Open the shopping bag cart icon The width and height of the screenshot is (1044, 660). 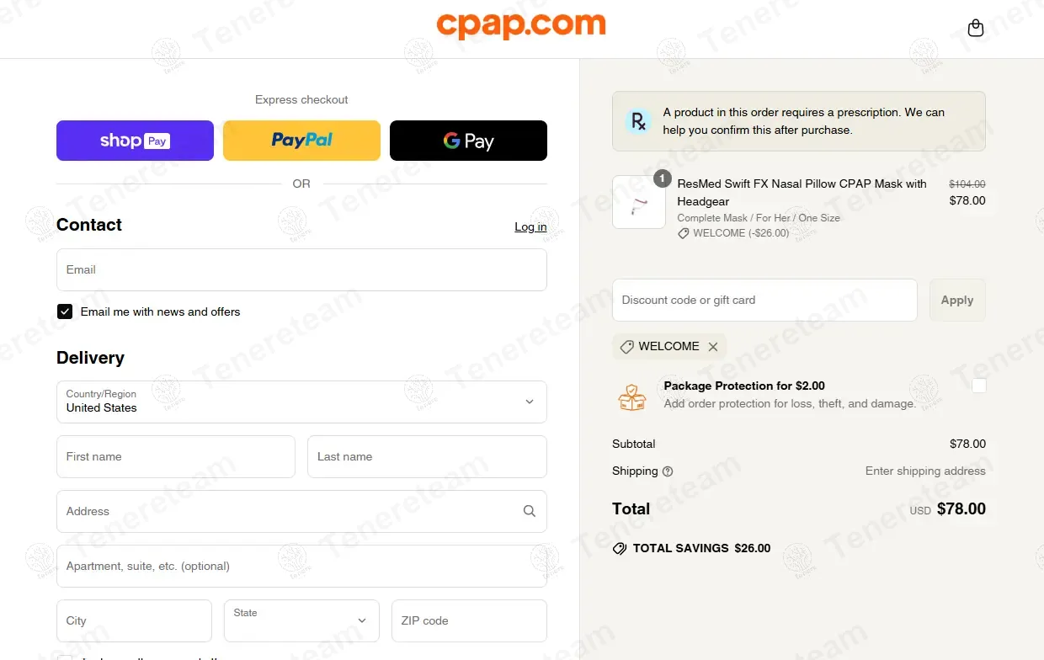click(976, 28)
